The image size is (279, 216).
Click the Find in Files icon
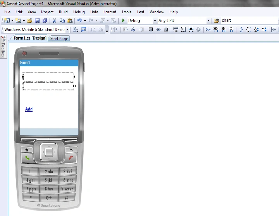click(216, 21)
